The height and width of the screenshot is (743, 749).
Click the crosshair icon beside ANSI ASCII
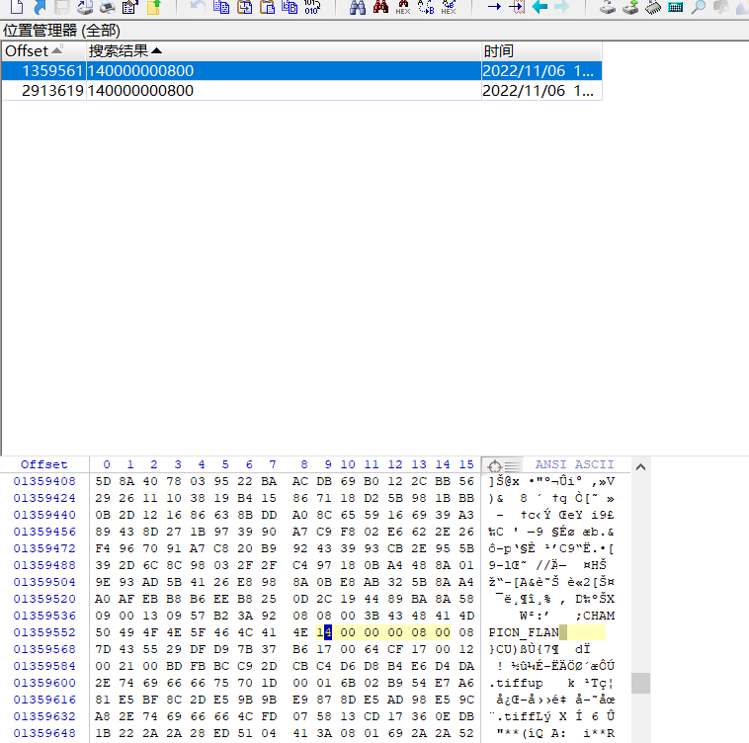[x=494, y=466]
